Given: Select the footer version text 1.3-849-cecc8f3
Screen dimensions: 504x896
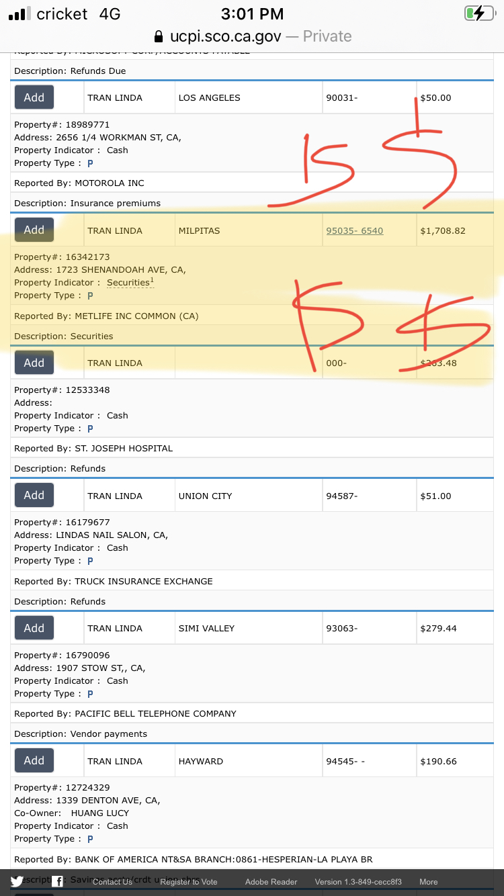Looking at the screenshot, I should pyautogui.click(x=358, y=882).
